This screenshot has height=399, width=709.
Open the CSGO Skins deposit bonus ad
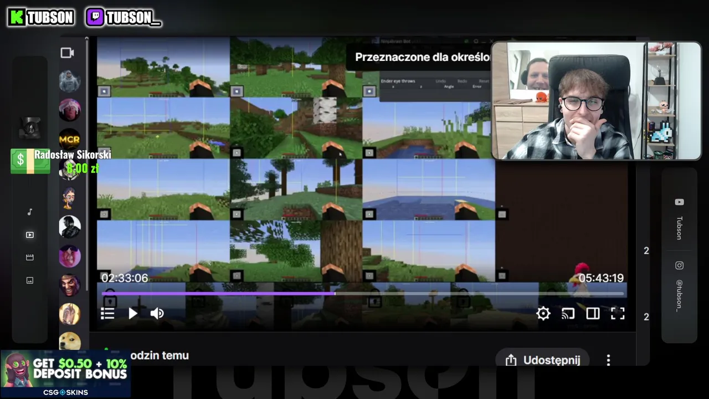pos(65,374)
